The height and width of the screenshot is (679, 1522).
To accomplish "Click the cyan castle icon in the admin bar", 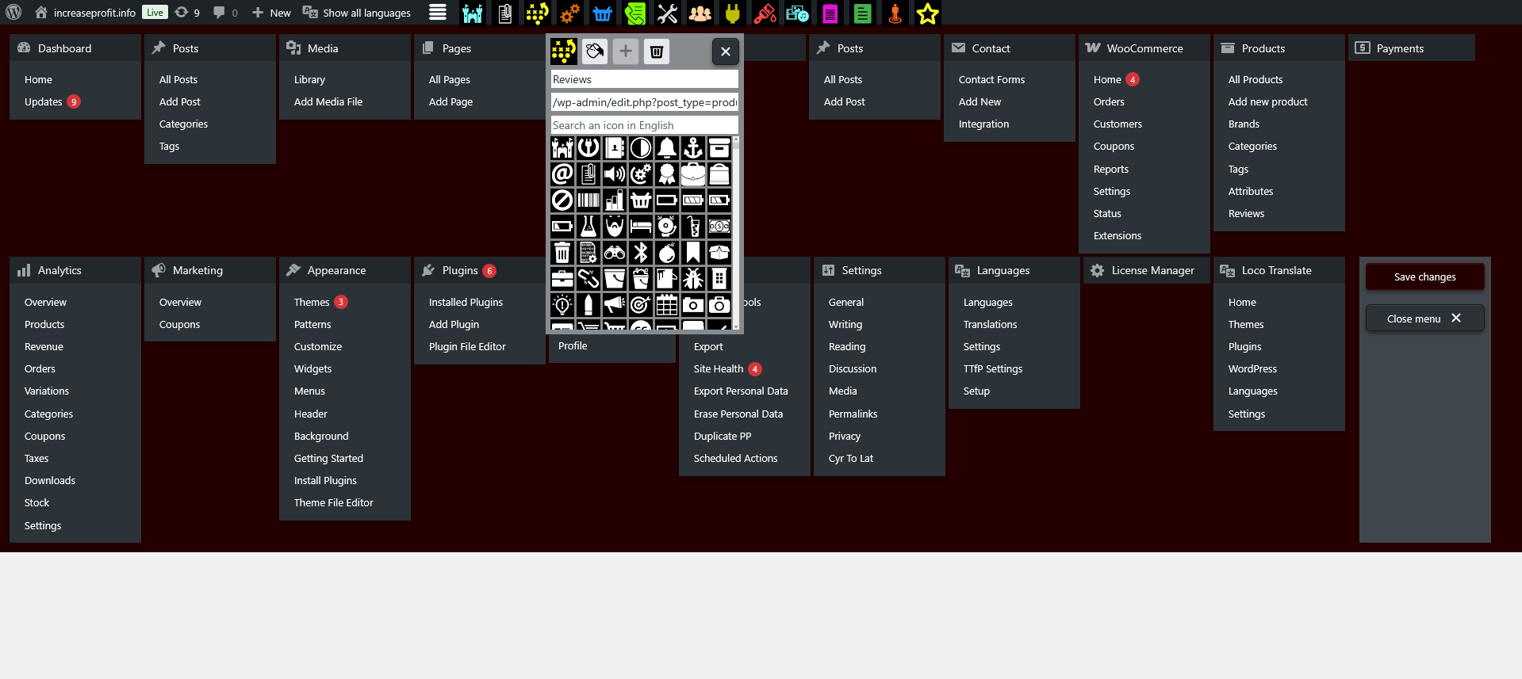I will [x=473, y=13].
